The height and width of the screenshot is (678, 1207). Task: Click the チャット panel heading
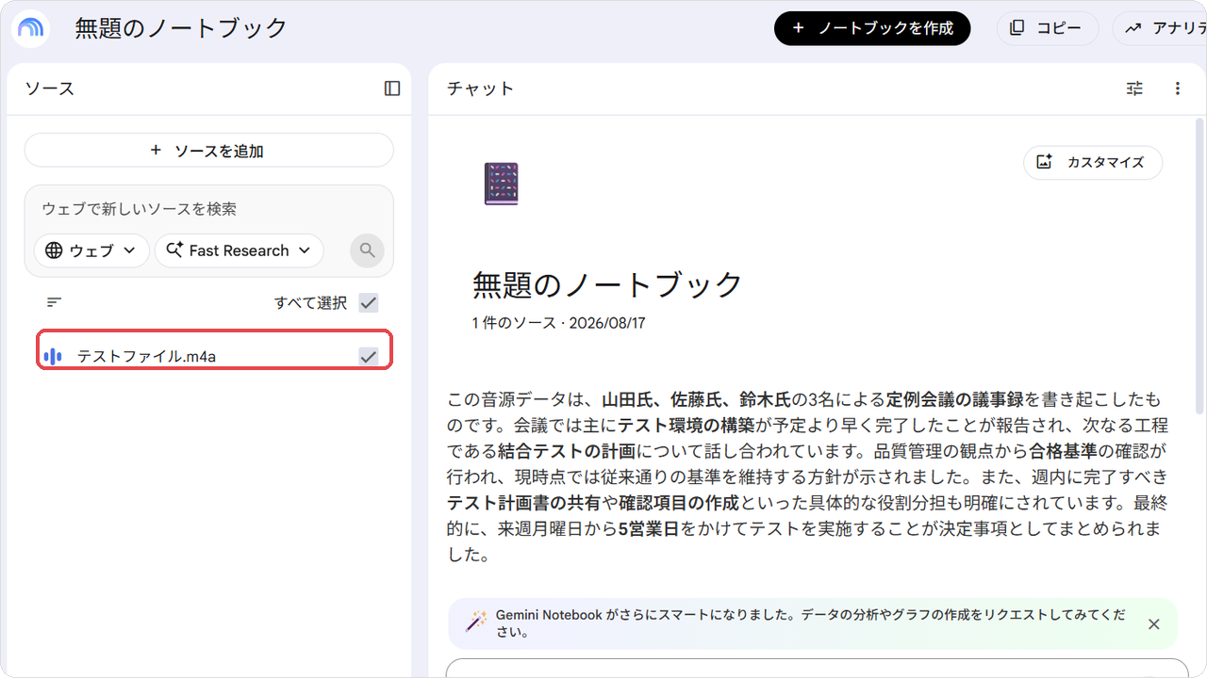480,89
